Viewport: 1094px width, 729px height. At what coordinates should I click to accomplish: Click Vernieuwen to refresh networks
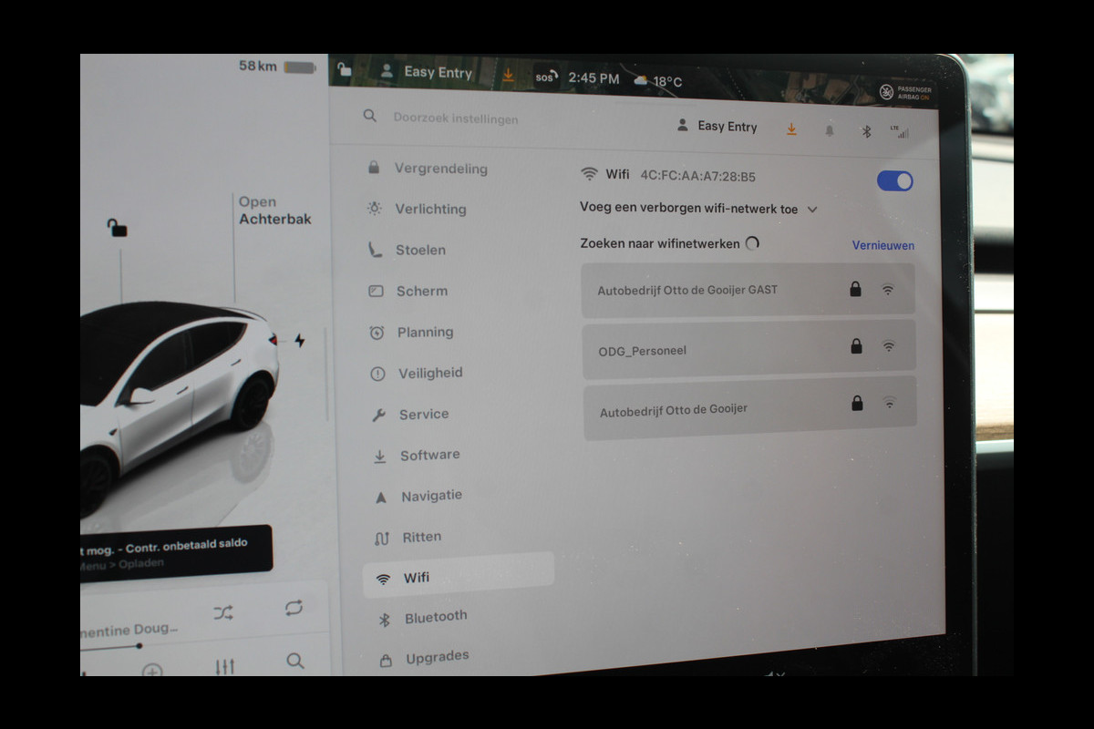882,245
